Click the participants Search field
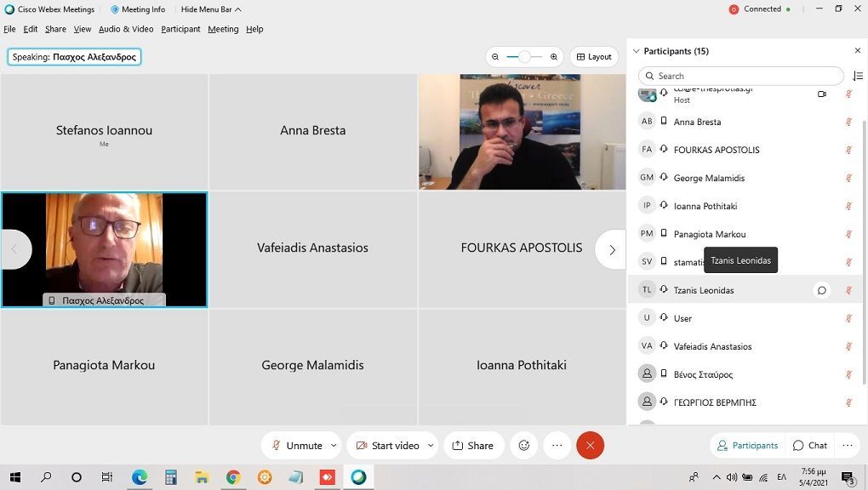The width and height of the screenshot is (868, 490). click(x=740, y=76)
